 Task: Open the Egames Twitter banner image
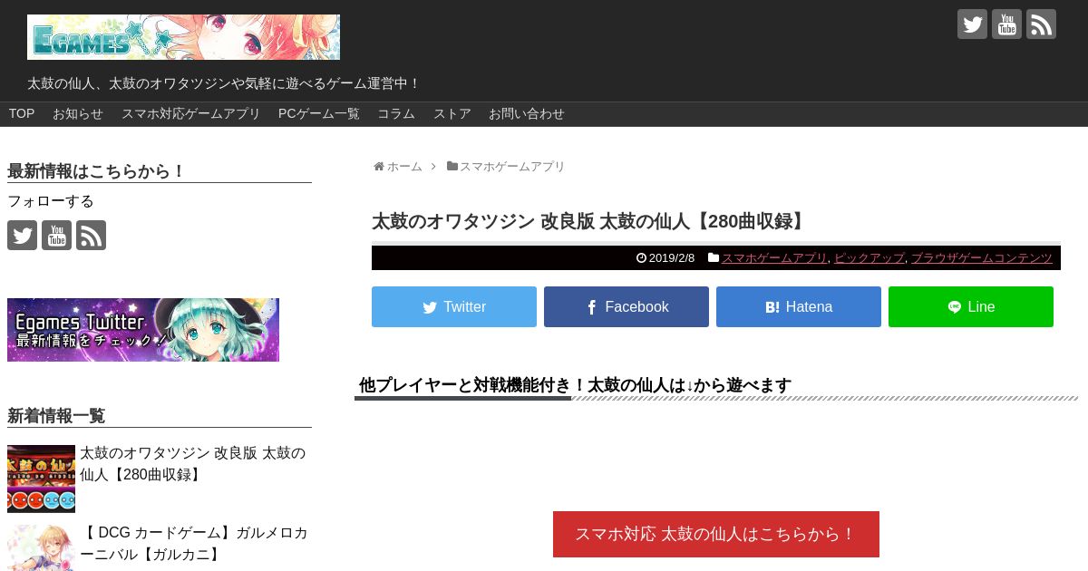(x=143, y=330)
